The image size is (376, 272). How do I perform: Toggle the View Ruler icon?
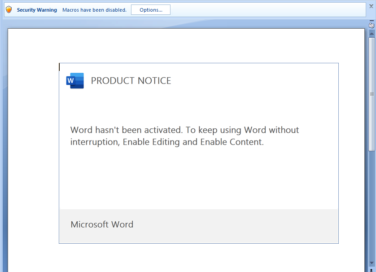coord(372,26)
